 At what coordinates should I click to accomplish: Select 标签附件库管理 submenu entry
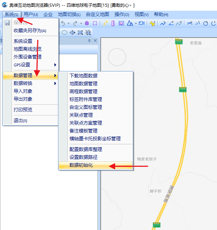pyautogui.click(x=96, y=99)
